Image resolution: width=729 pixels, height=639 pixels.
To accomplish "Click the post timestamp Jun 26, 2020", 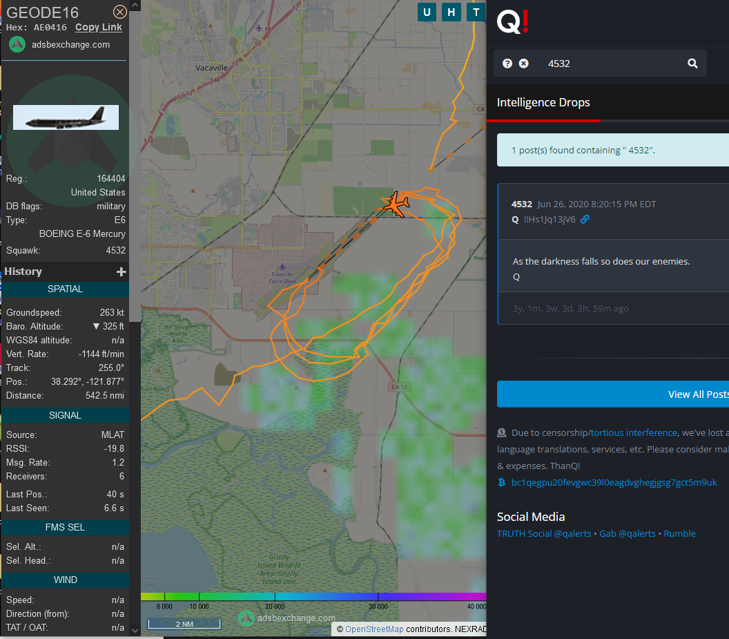I will pos(596,204).
